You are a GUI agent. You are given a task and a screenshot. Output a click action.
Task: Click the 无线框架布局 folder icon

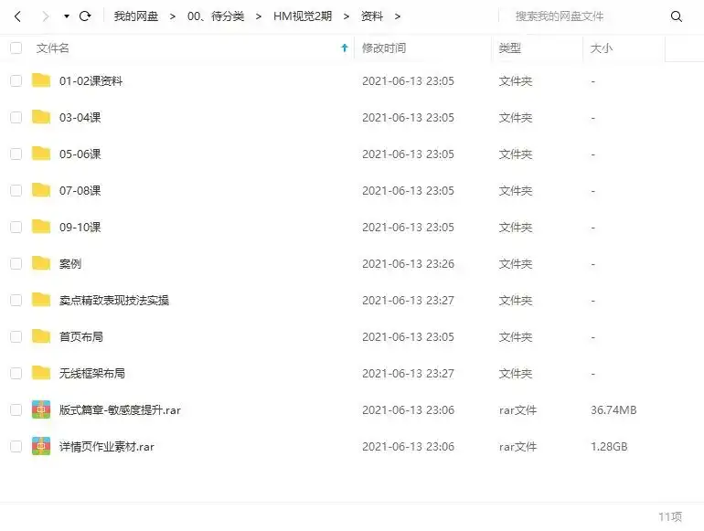41,373
